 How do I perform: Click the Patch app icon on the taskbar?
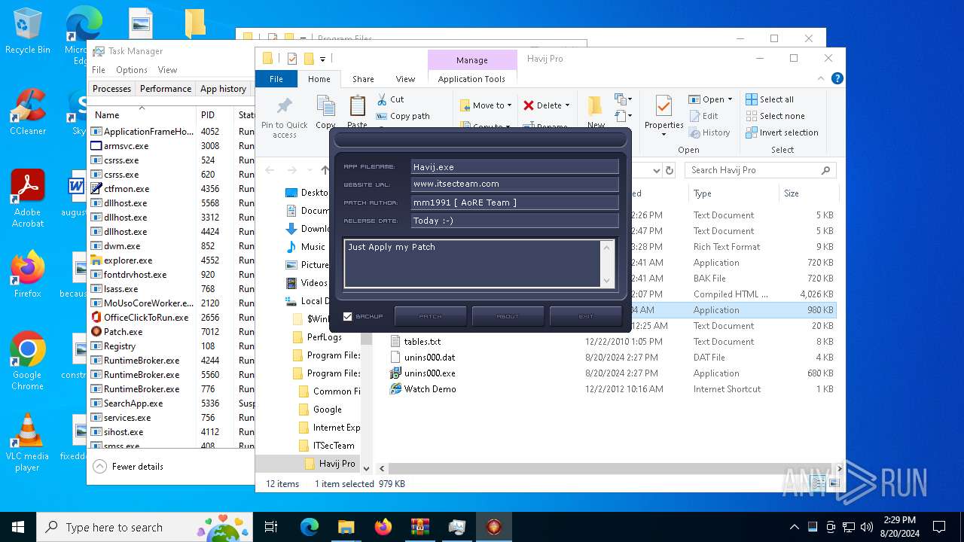tap(493, 527)
